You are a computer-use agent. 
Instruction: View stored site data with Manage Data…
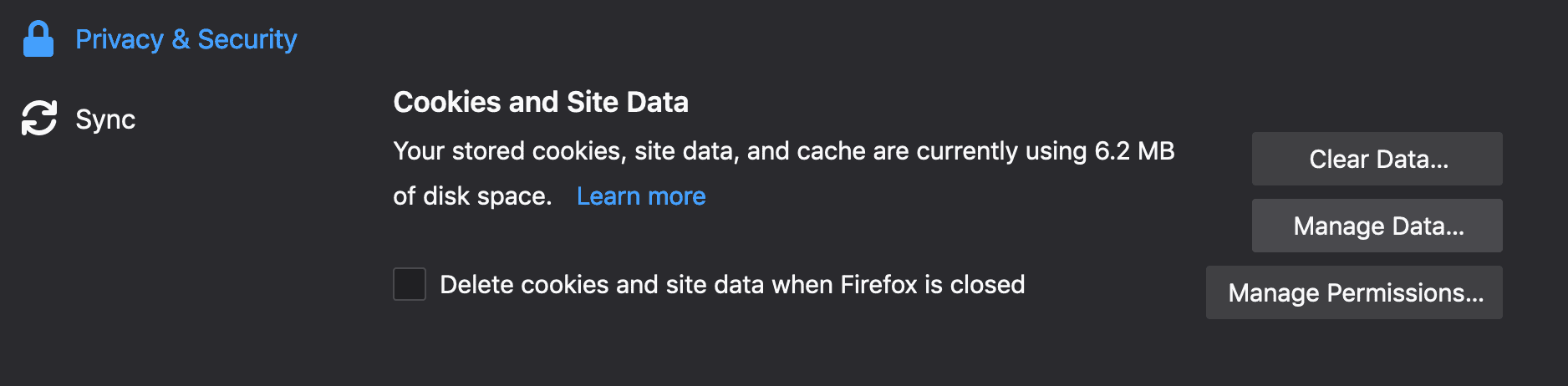click(x=1377, y=226)
